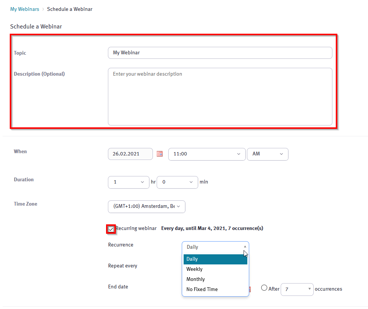Click the Topic field containing My Webinar
368x309 pixels.
220,53
